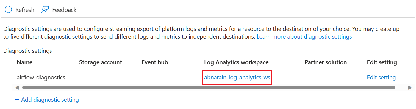416x109 pixels.
Task: Click the Feedback text label in toolbar
Action: [x=64, y=10]
